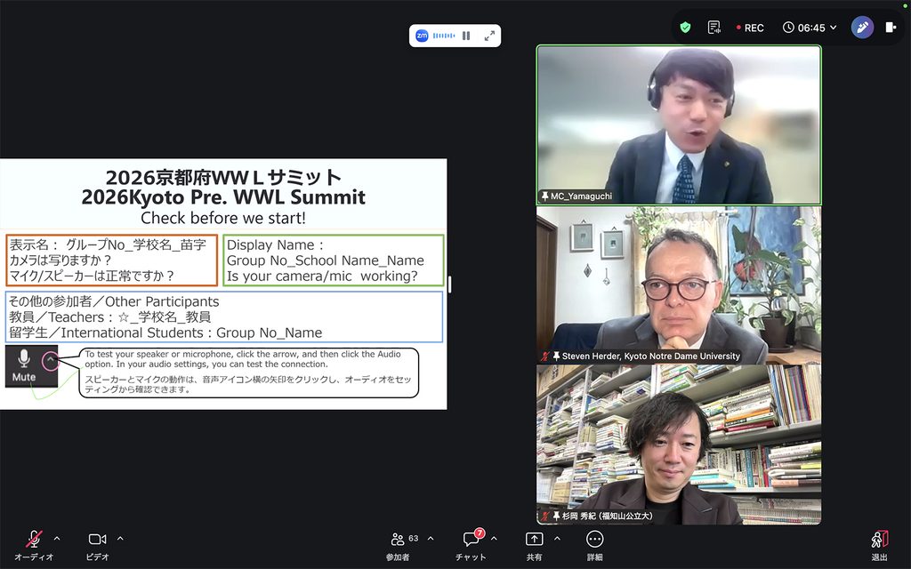Click the green encryption shield icon

click(686, 28)
